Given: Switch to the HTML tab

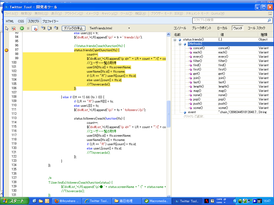Looking at the screenshot, I should pyautogui.click(x=10, y=21).
